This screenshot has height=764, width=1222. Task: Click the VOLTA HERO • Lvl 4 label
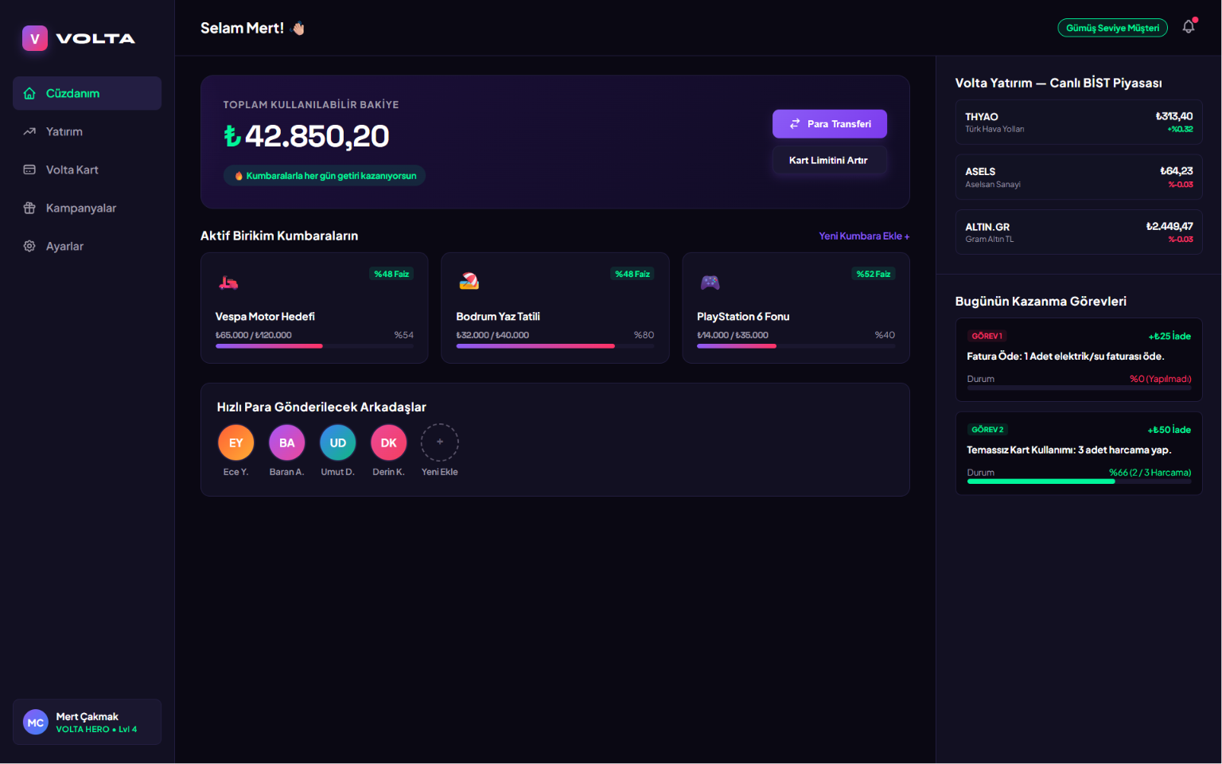(96, 730)
